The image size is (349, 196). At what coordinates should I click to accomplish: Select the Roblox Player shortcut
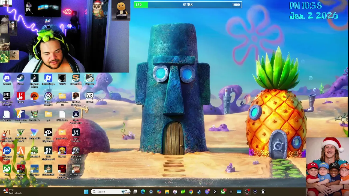pos(48,80)
